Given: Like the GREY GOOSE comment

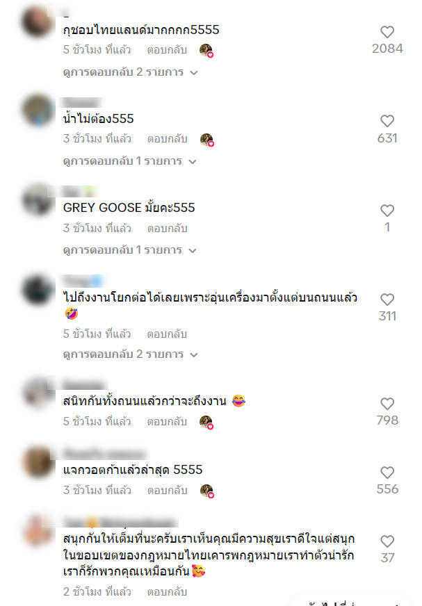Looking at the screenshot, I should [387, 211].
